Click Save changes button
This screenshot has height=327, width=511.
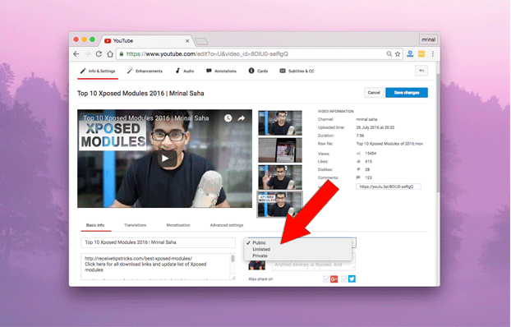point(407,93)
